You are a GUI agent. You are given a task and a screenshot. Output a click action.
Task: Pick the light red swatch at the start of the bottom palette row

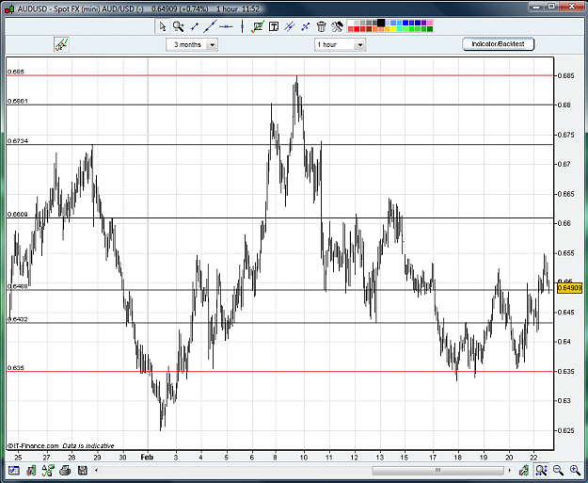tap(351, 29)
